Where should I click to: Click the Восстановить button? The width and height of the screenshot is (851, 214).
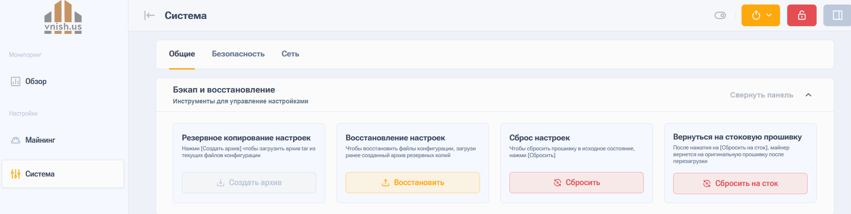click(x=413, y=182)
